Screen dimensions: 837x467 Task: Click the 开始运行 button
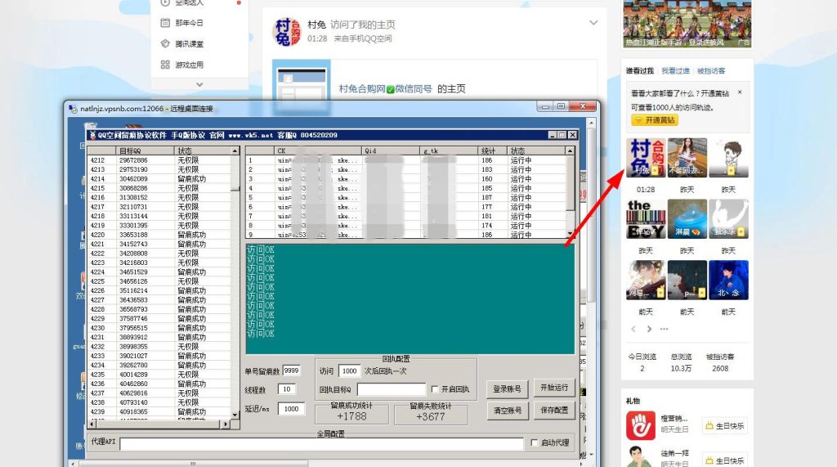553,388
